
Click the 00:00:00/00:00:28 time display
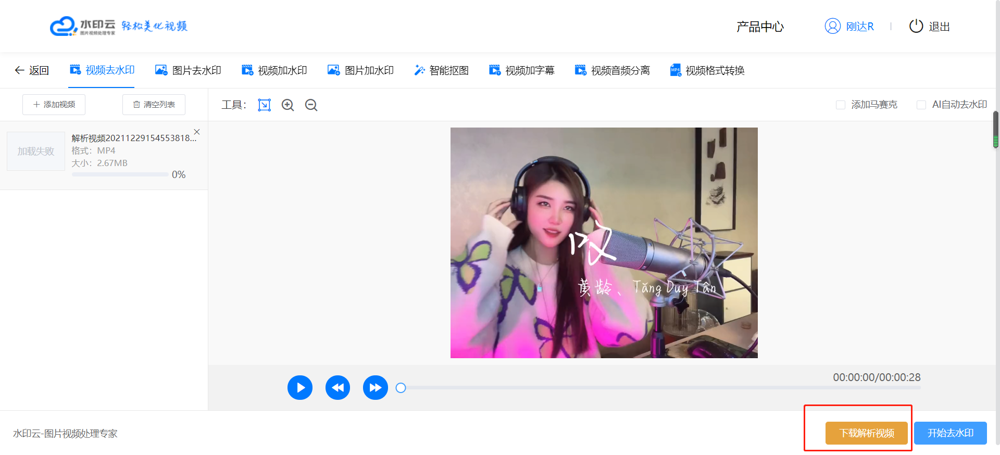pyautogui.click(x=877, y=377)
